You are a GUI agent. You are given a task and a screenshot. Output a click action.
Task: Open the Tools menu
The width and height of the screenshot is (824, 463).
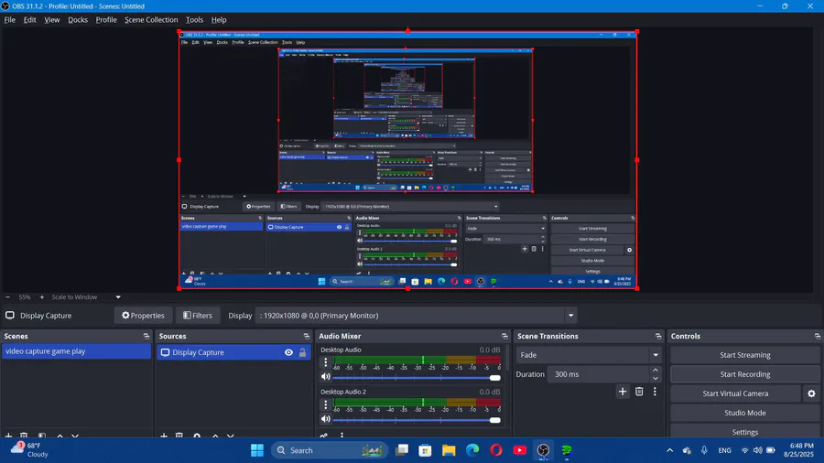point(194,19)
